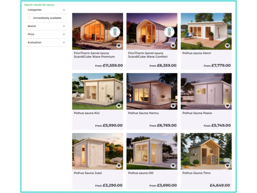This screenshot has height=193, width=257.
Task: Favorite the Polhus Sauna Jussi
Action: point(119,166)
